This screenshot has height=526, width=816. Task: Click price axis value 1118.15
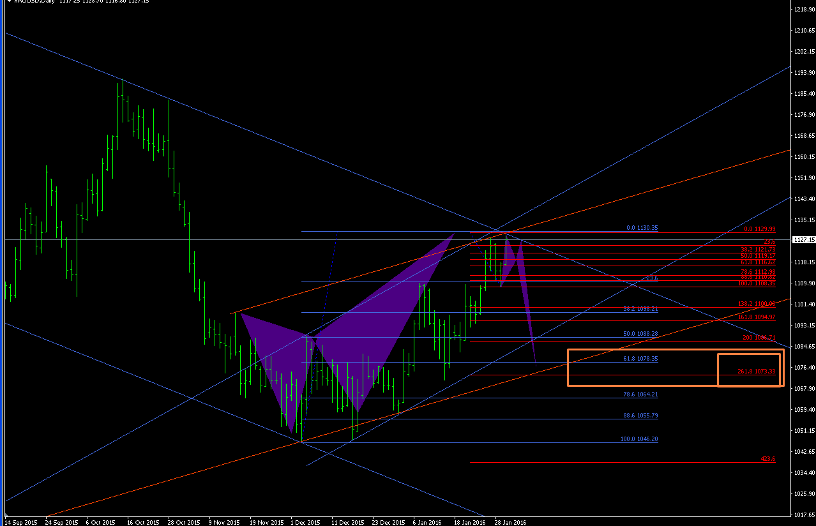pos(804,262)
